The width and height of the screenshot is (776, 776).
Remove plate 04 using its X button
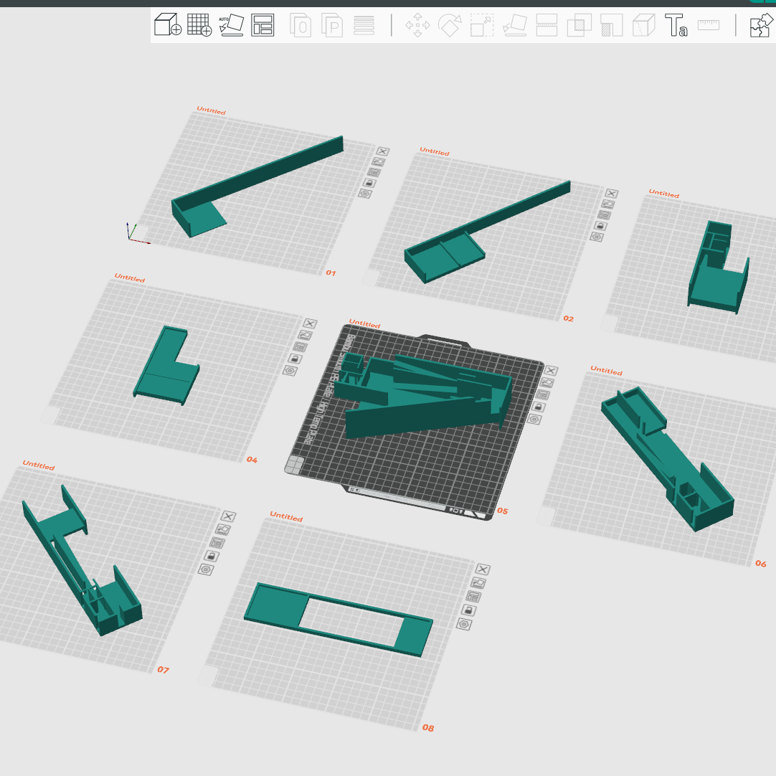pos(311,324)
